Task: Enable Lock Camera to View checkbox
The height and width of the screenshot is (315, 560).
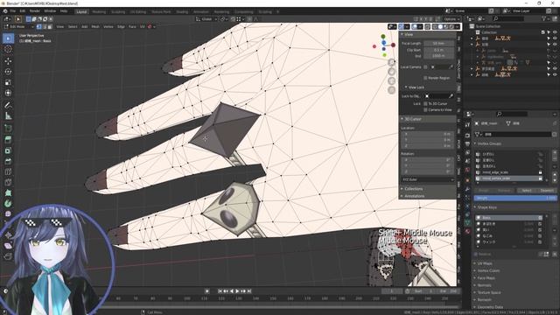Action: click(x=425, y=110)
